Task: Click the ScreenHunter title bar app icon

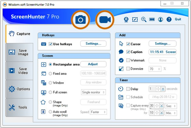Action: point(5,5)
